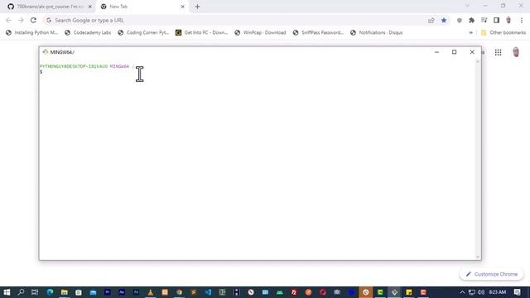Open a new Chrome tab with plus button
530x298 pixels.
[197, 7]
